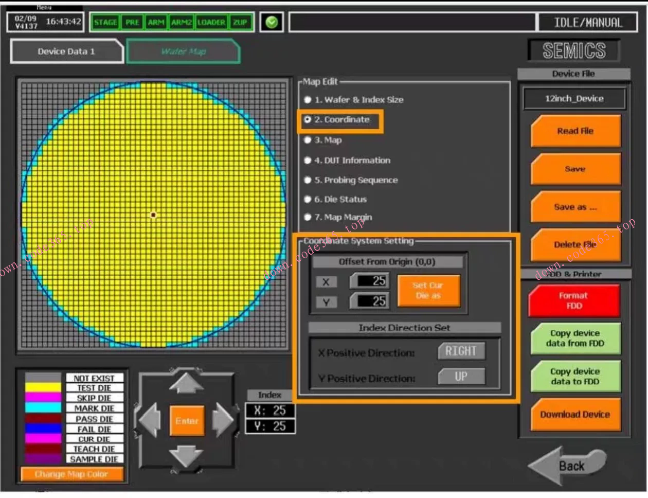The image size is (648, 498).
Task: Toggle Y Positive Direction UP button
Action: 461,377
